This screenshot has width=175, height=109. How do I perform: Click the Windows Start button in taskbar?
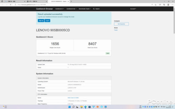(69, 107)
